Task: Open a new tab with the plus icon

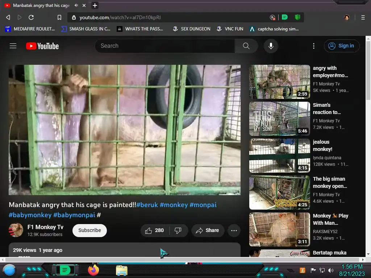Action: click(95, 5)
